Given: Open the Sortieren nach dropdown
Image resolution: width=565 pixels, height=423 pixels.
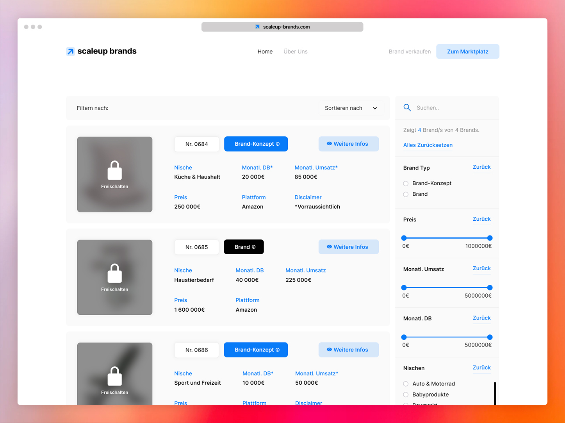Looking at the screenshot, I should 351,108.
